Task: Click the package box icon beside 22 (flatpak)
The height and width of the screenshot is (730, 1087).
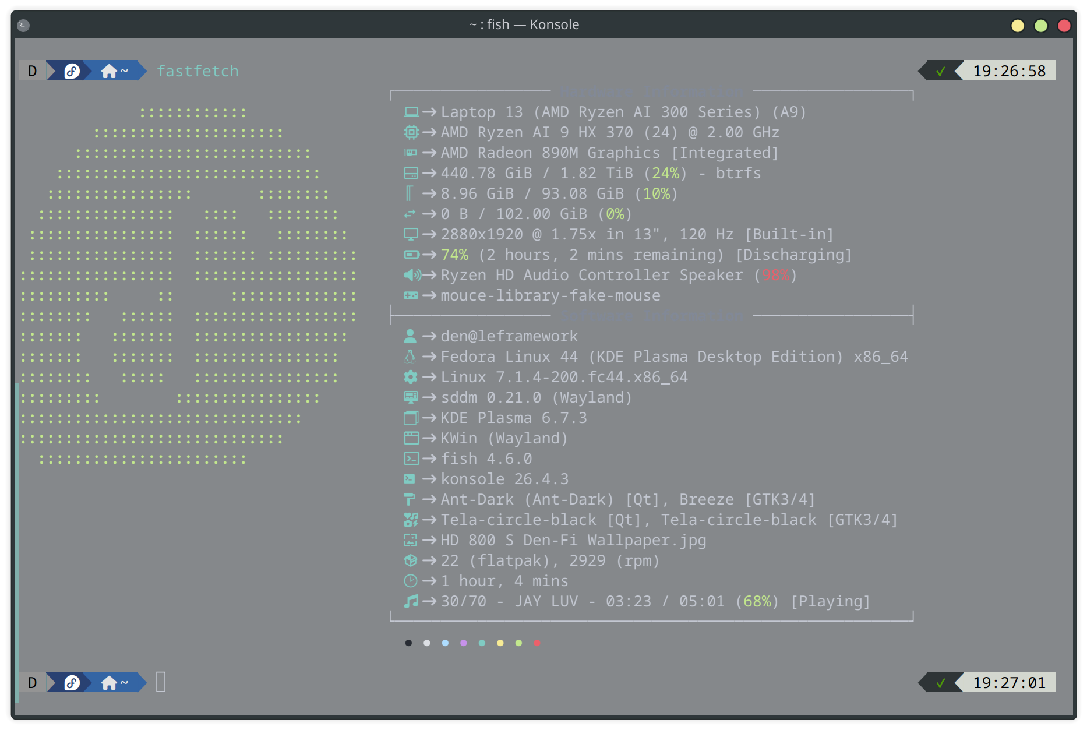Action: (411, 560)
